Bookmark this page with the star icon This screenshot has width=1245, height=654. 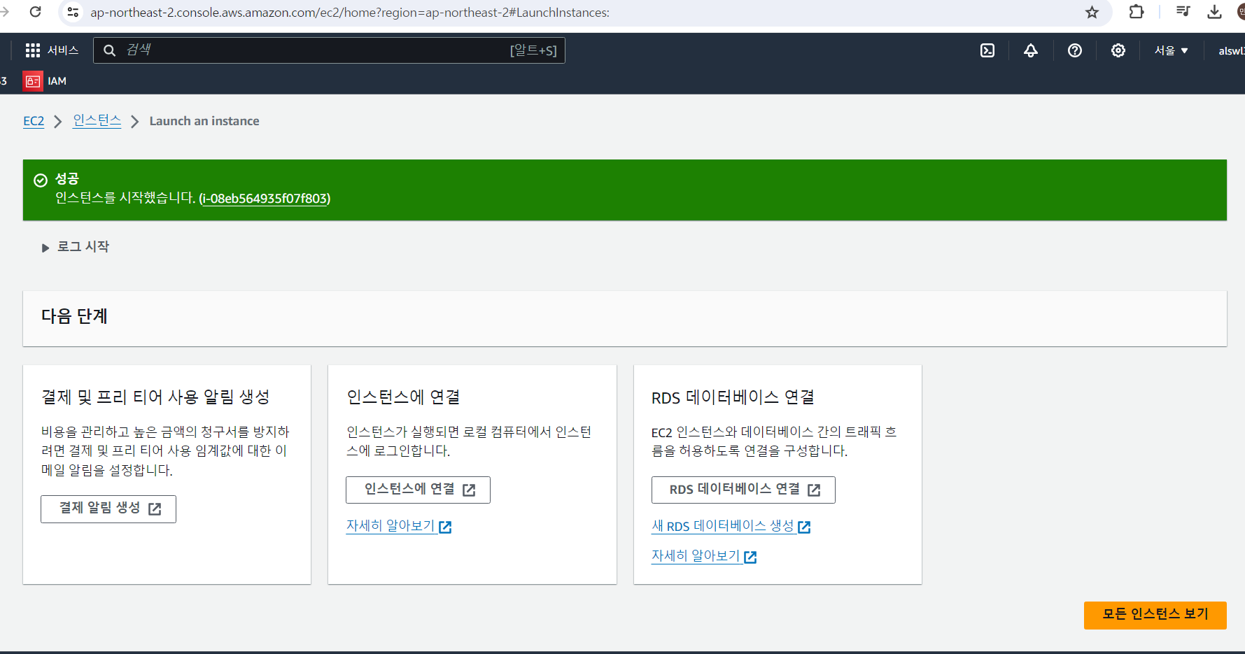[1092, 12]
